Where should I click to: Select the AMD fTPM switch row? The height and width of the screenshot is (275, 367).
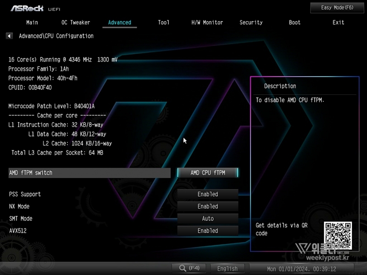(x=89, y=173)
